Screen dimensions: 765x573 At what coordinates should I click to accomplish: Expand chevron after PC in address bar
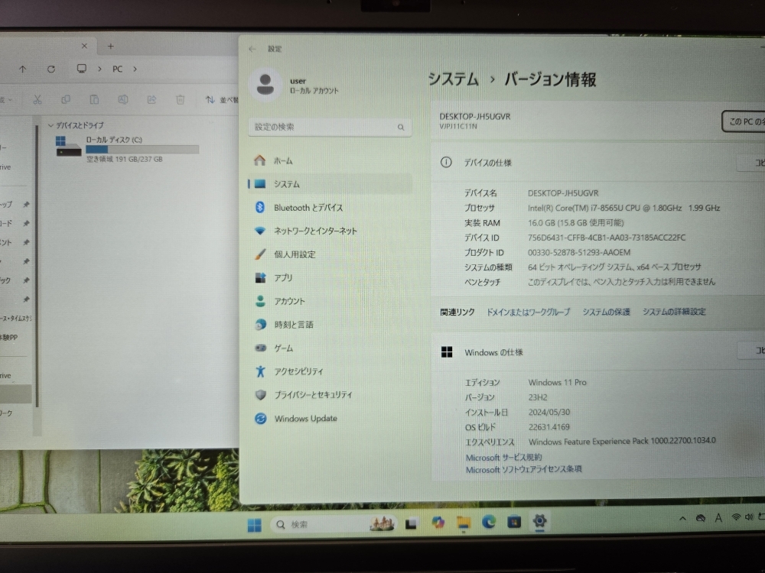[135, 70]
